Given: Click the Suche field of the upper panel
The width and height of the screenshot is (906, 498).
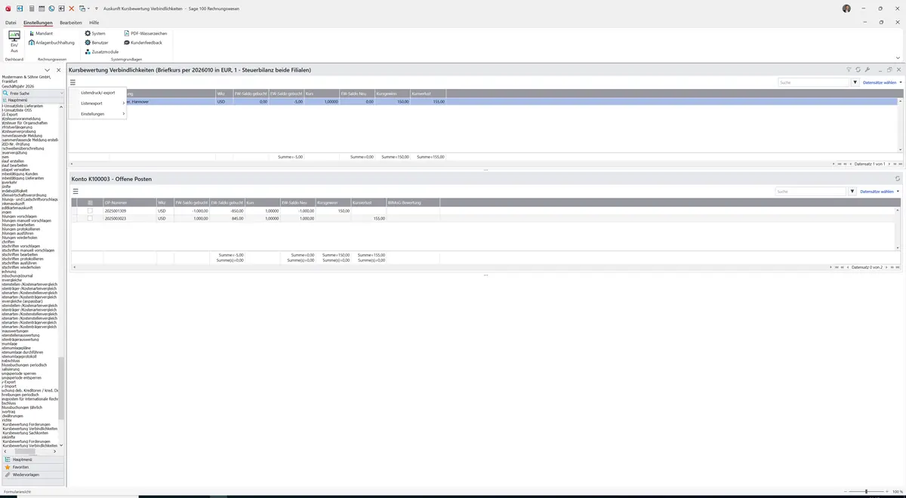Looking at the screenshot, I should [x=815, y=82].
